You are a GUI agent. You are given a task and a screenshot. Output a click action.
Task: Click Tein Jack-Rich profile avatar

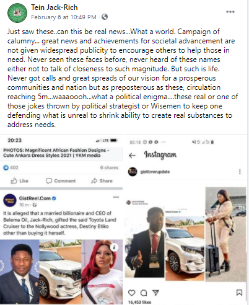(17, 13)
